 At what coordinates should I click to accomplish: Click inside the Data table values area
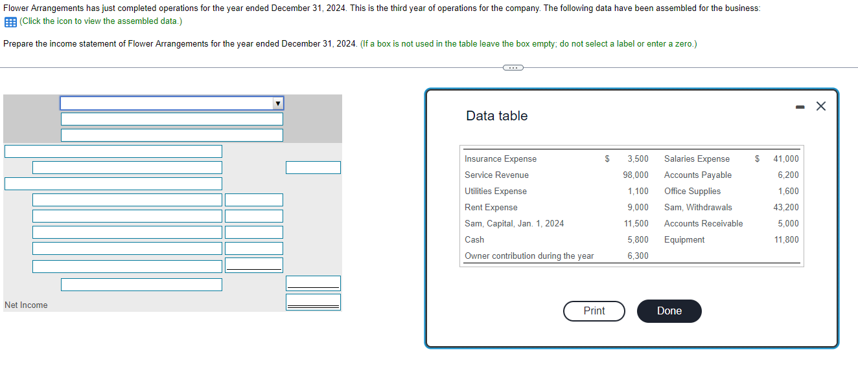click(632, 207)
